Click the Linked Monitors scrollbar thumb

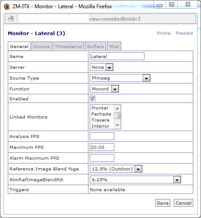pyautogui.click(x=117, y=116)
